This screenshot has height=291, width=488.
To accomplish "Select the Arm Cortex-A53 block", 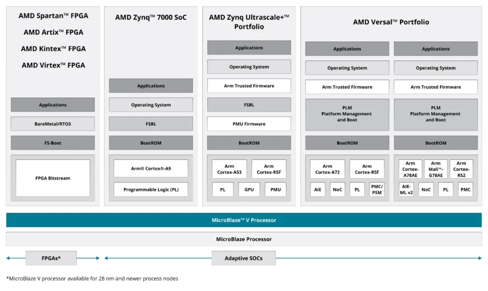I will pyautogui.click(x=229, y=168).
